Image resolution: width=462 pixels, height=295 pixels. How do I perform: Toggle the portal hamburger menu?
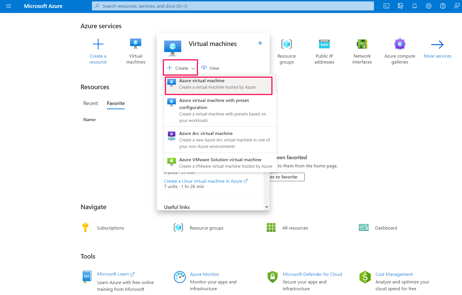pos(8,6)
